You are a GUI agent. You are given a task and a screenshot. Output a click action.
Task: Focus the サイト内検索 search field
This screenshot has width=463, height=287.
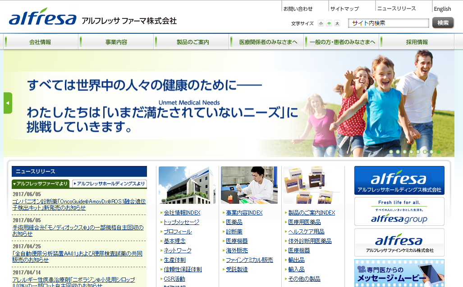click(x=389, y=23)
